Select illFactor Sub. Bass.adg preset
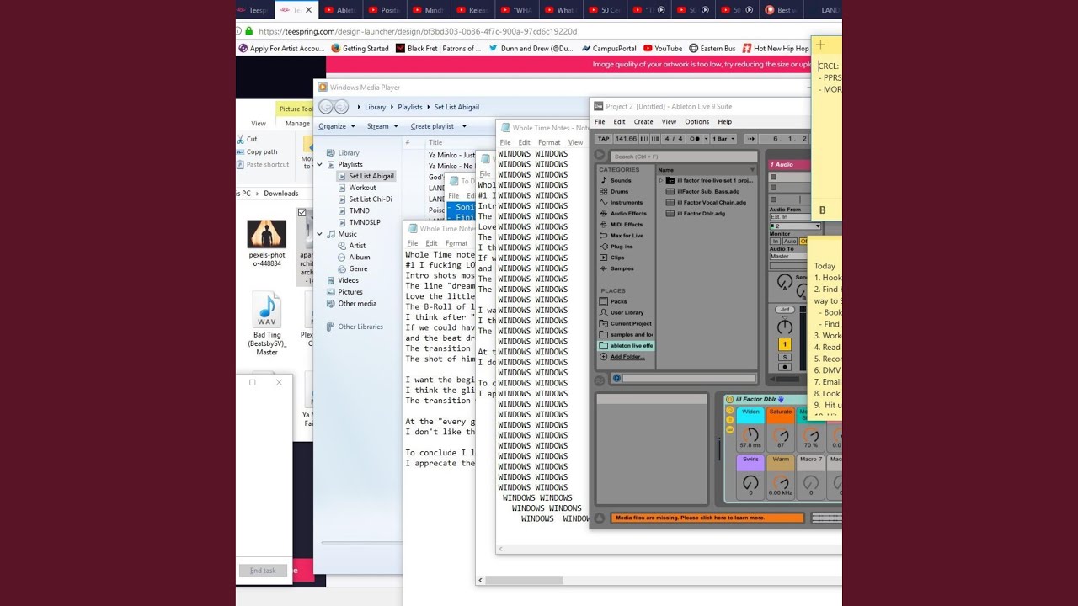Viewport: 1078px width, 606px height. point(706,191)
